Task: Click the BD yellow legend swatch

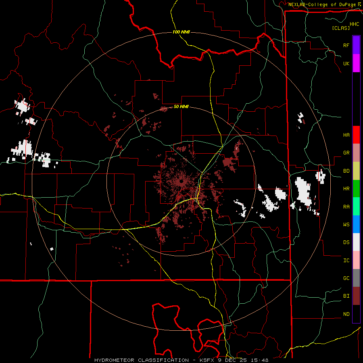Action: (x=356, y=171)
